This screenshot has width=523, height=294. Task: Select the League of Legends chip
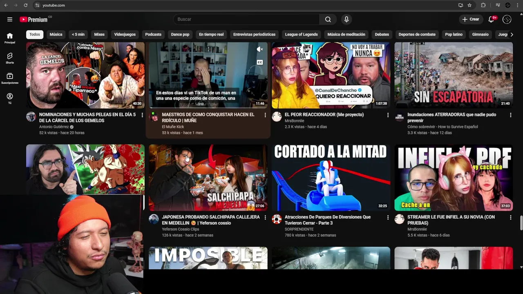tap(301, 34)
